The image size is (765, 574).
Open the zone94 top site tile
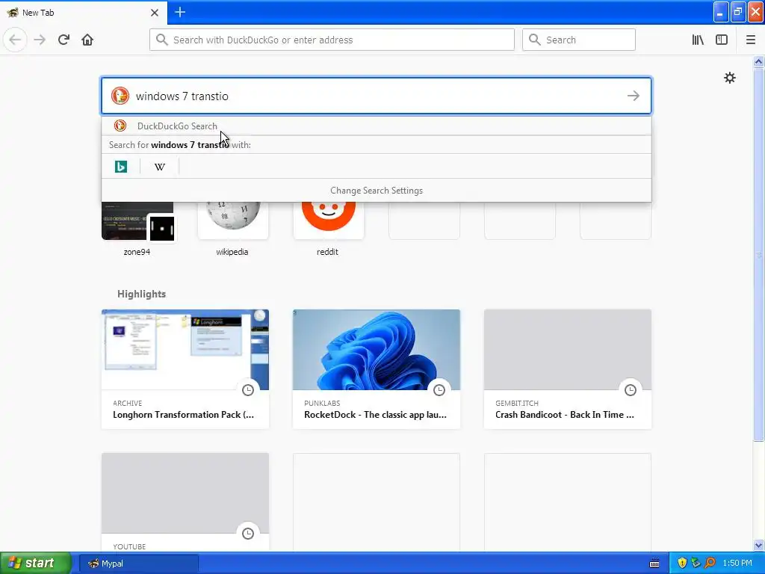[x=137, y=228]
